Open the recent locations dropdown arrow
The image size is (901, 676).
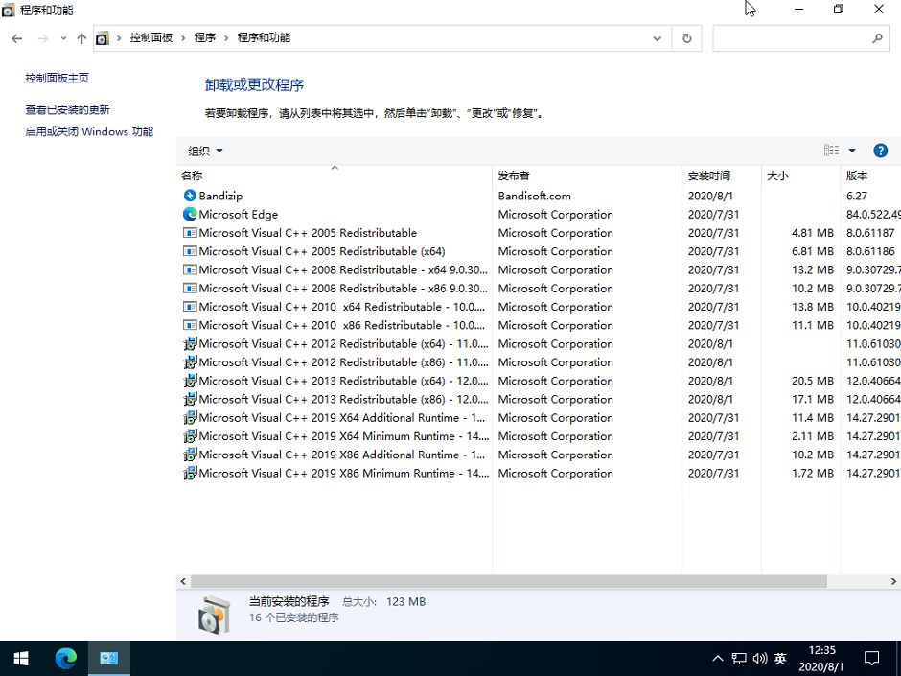[63, 38]
